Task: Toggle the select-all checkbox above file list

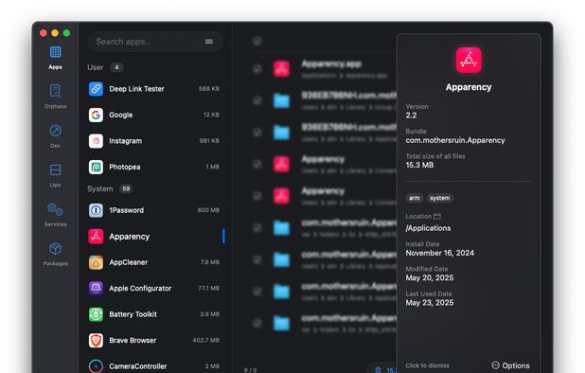Action: (257, 41)
